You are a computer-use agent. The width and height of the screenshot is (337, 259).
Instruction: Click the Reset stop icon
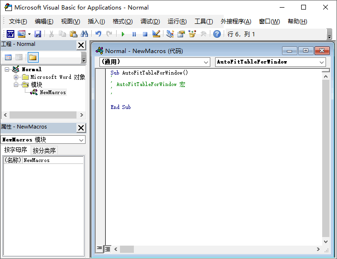[x=145, y=34]
